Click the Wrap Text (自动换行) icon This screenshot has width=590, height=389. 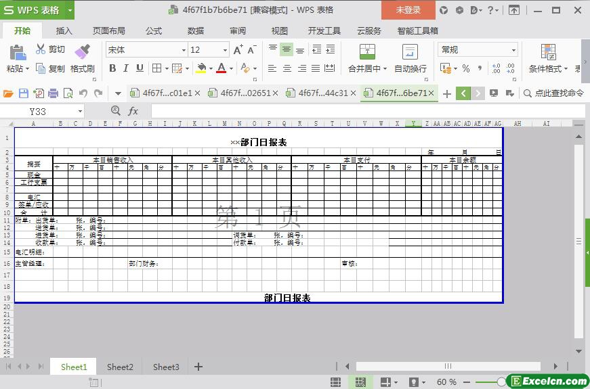click(410, 52)
